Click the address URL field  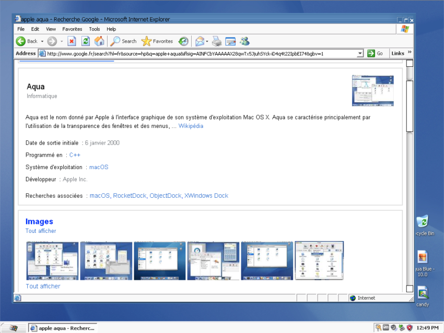point(201,53)
